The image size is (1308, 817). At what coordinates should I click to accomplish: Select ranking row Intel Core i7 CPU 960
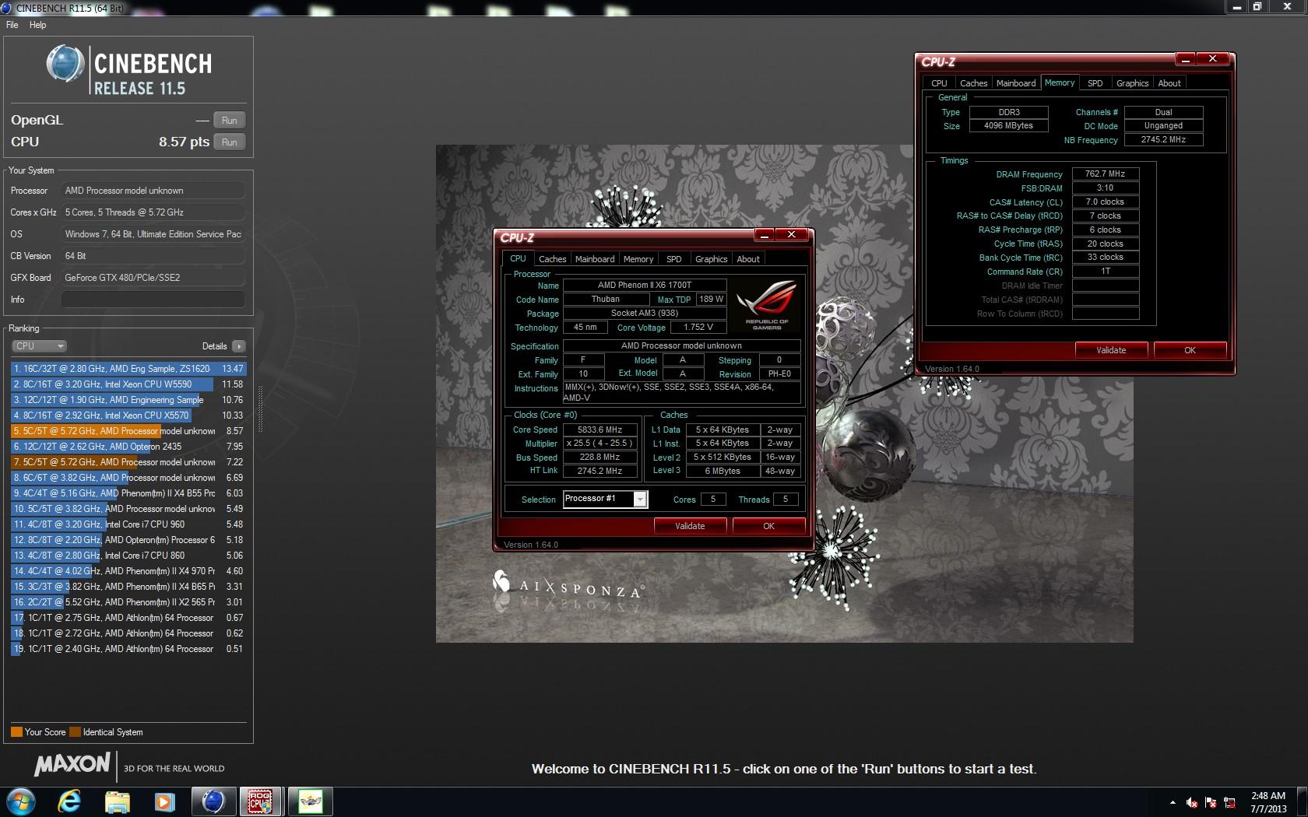(128, 524)
